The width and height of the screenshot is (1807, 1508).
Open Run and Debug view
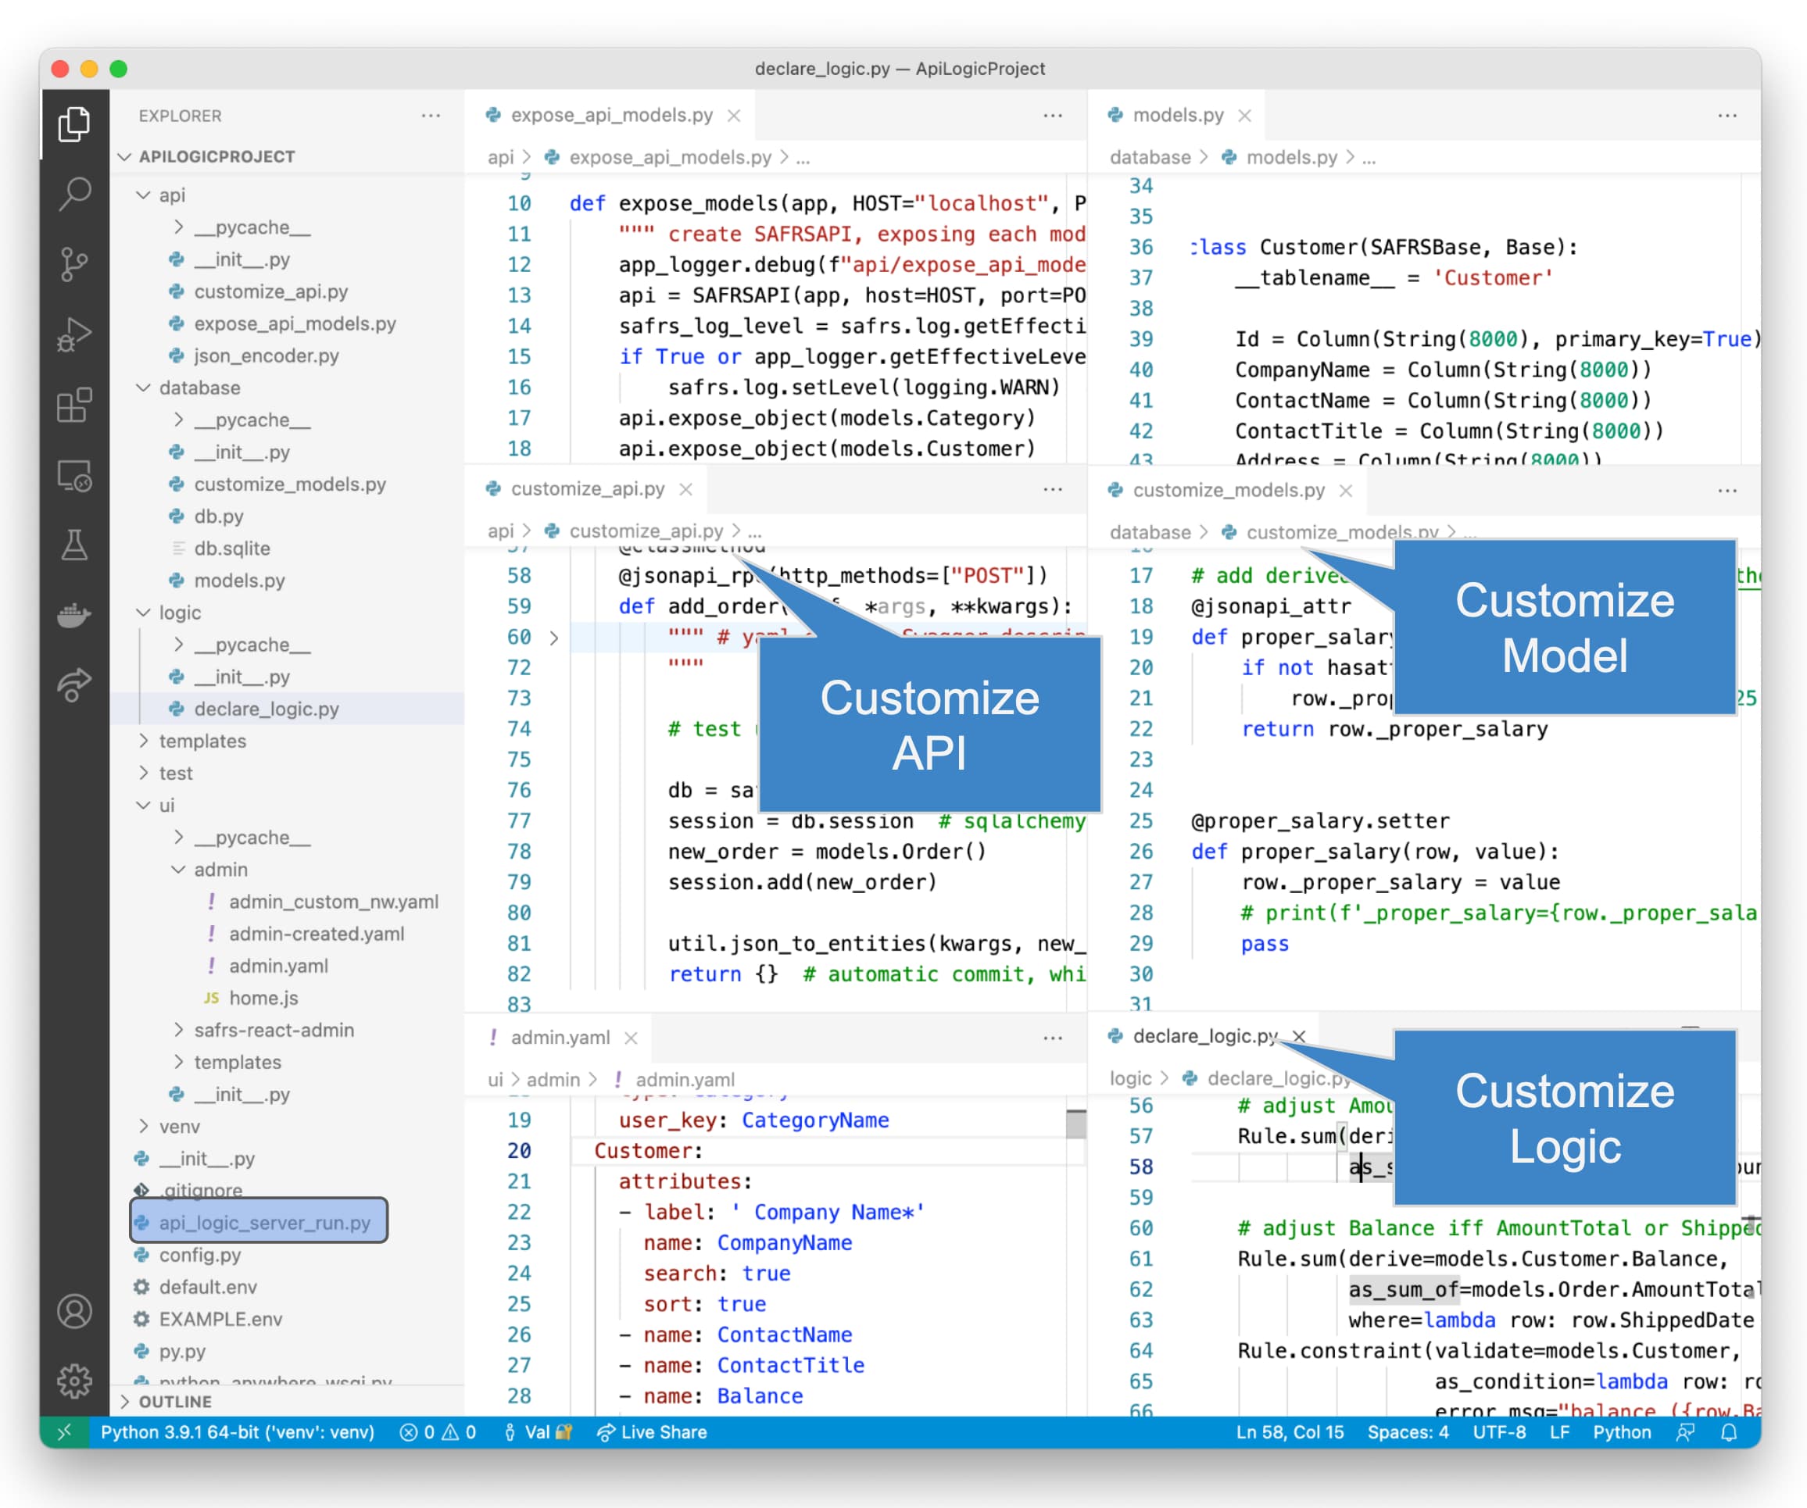coord(75,334)
